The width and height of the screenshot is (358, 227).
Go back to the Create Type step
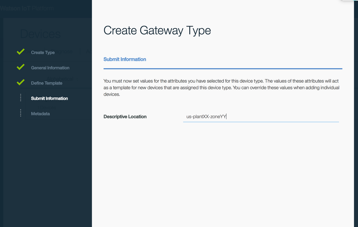pos(43,53)
